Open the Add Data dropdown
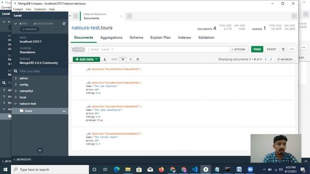Viewport: 310px width, 174px height. pyautogui.click(x=86, y=59)
